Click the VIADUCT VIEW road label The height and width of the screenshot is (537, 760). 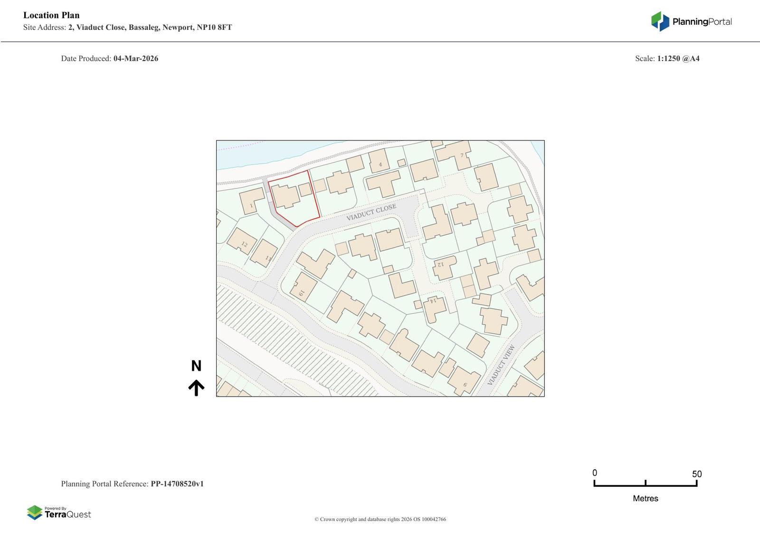click(501, 365)
